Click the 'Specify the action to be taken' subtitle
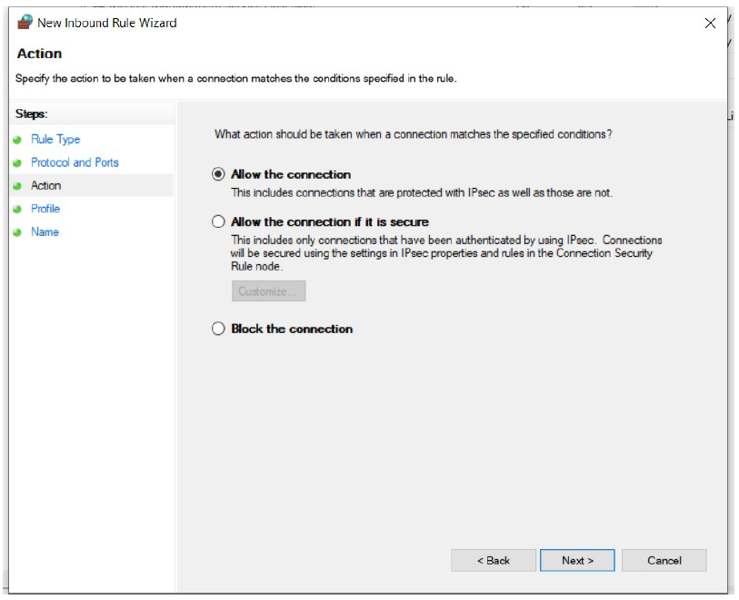The width and height of the screenshot is (739, 600). pos(236,79)
